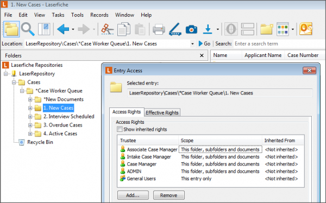326x203 pixels.
Task: Open the Edit menu
Action: coord(23,15)
